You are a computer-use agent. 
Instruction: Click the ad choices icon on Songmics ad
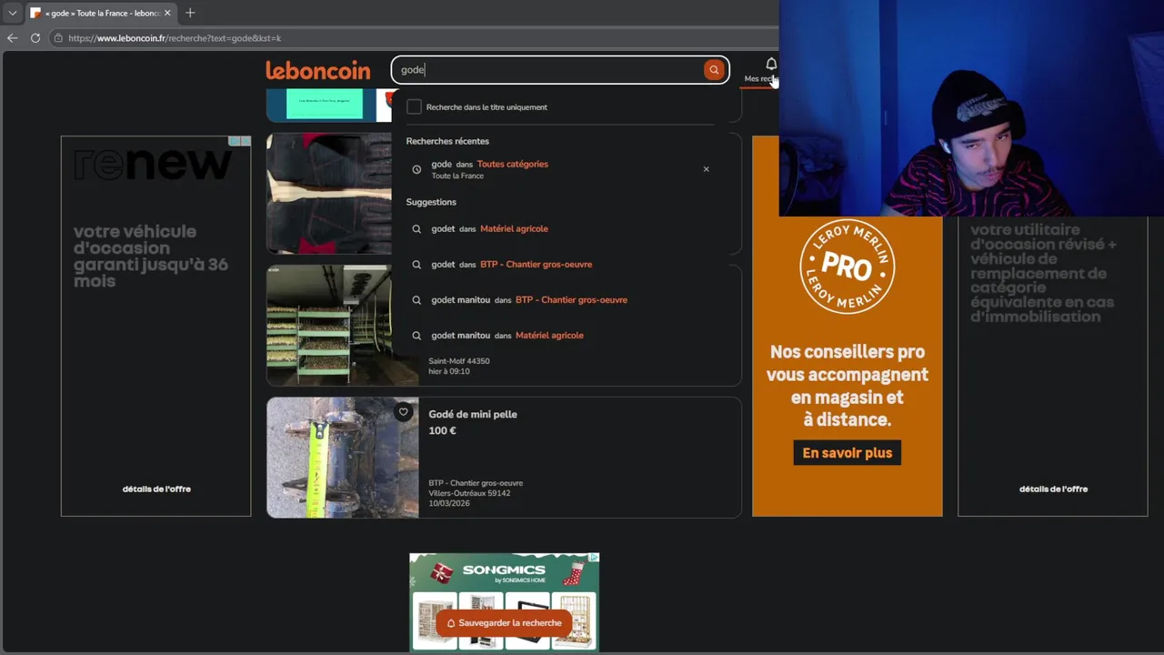[594, 558]
